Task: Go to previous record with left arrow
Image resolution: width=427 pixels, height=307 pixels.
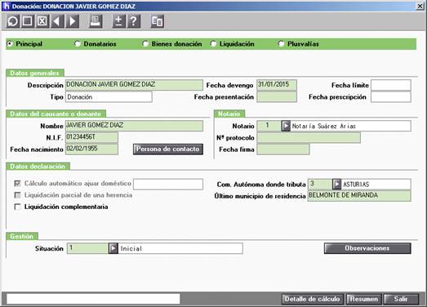Action: point(57,21)
